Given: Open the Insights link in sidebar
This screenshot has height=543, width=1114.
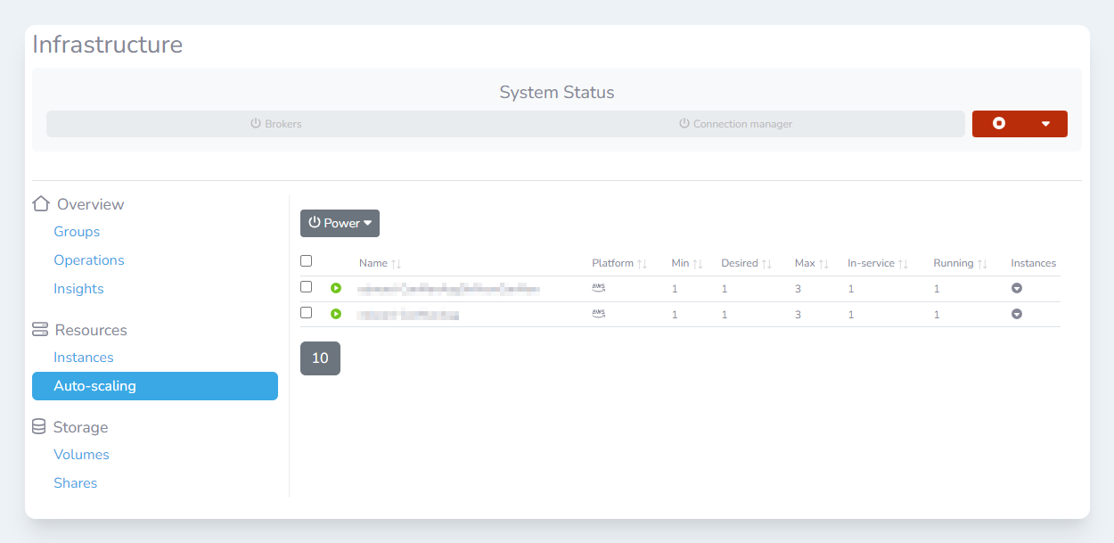Looking at the screenshot, I should click(78, 289).
